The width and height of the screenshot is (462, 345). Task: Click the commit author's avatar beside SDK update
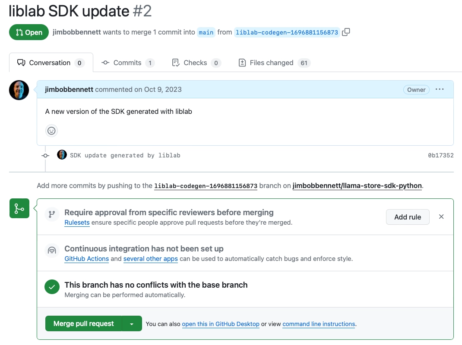click(x=62, y=155)
